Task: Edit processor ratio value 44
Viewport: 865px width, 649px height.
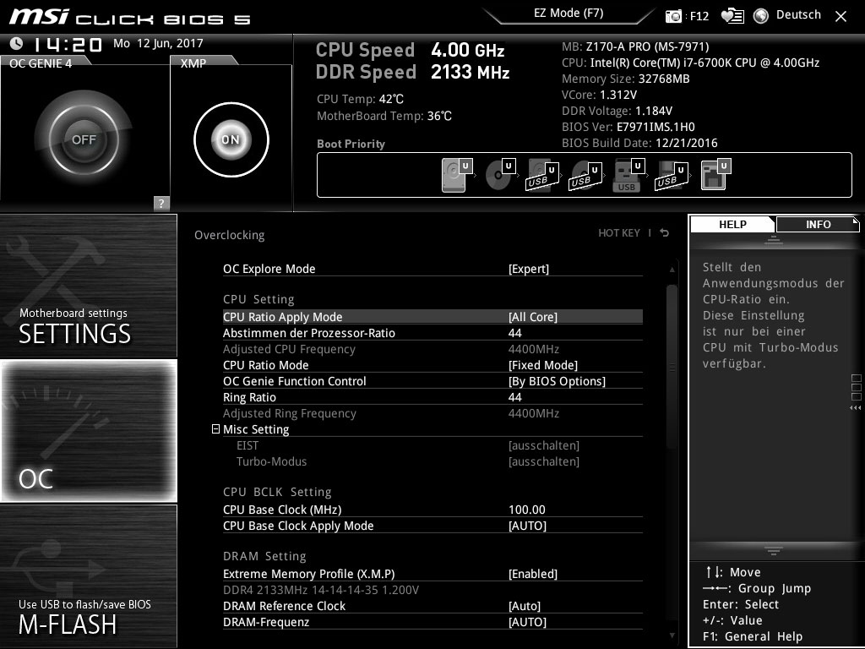Action: point(514,333)
